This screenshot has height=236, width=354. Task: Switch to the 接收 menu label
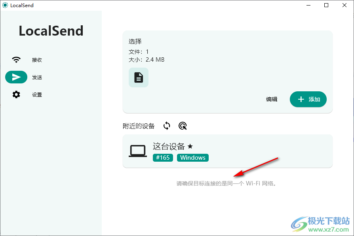coord(37,60)
